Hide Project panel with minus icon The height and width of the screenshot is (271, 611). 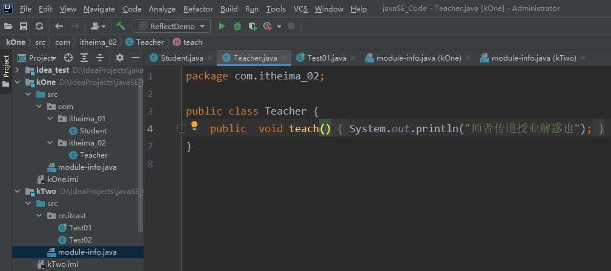tap(136, 58)
